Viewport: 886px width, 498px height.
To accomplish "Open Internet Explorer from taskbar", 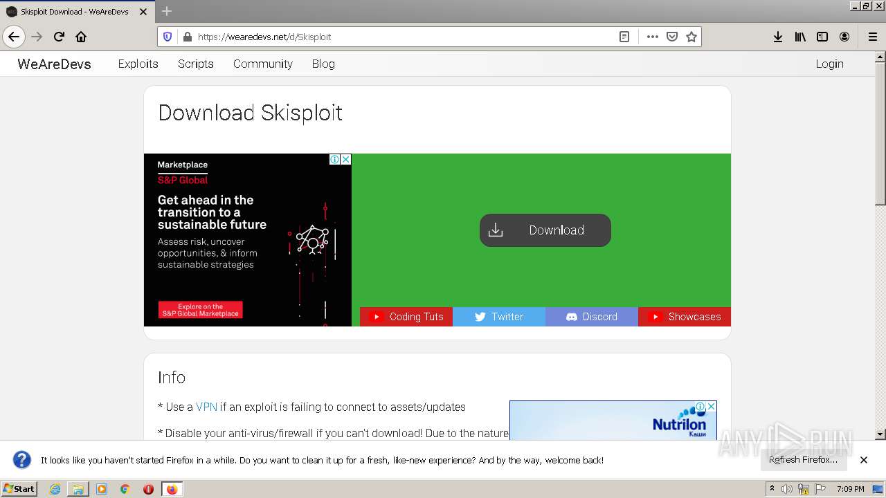I will pyautogui.click(x=55, y=489).
